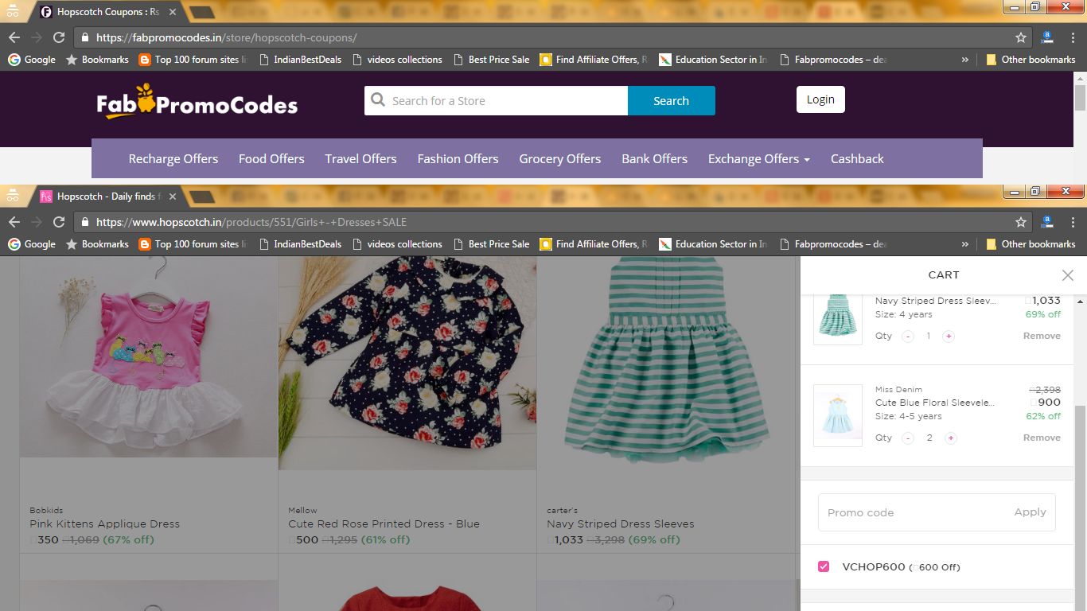Open Google bookmark in fabpromocodes window

[x=32, y=60]
